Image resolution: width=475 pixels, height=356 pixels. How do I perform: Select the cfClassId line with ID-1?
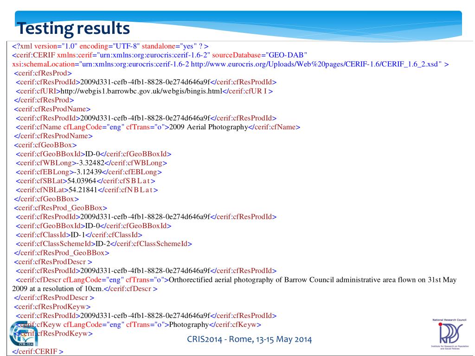[x=79, y=235]
